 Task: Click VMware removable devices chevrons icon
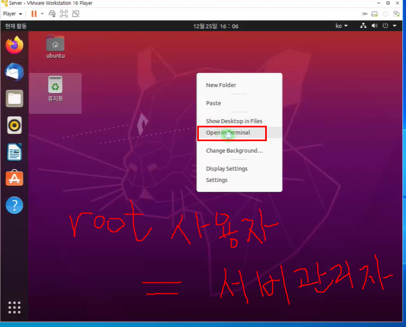point(365,14)
